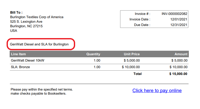Viewport: 200px width, 109px height.
Task: Select the 525 S. Lexington Ave address line
Action: point(26,21)
